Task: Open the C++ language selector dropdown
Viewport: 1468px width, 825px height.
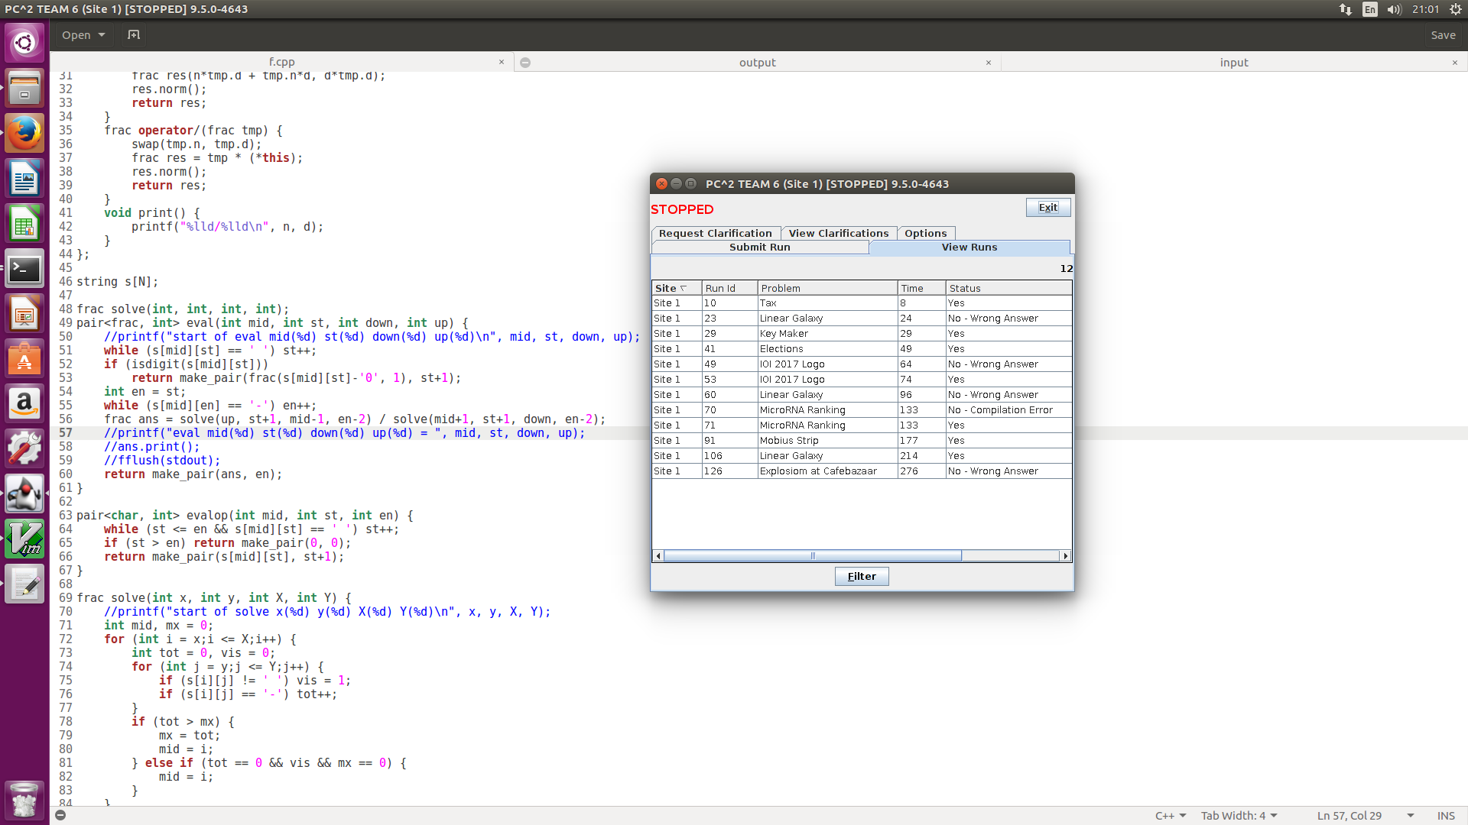Action: [1171, 816]
